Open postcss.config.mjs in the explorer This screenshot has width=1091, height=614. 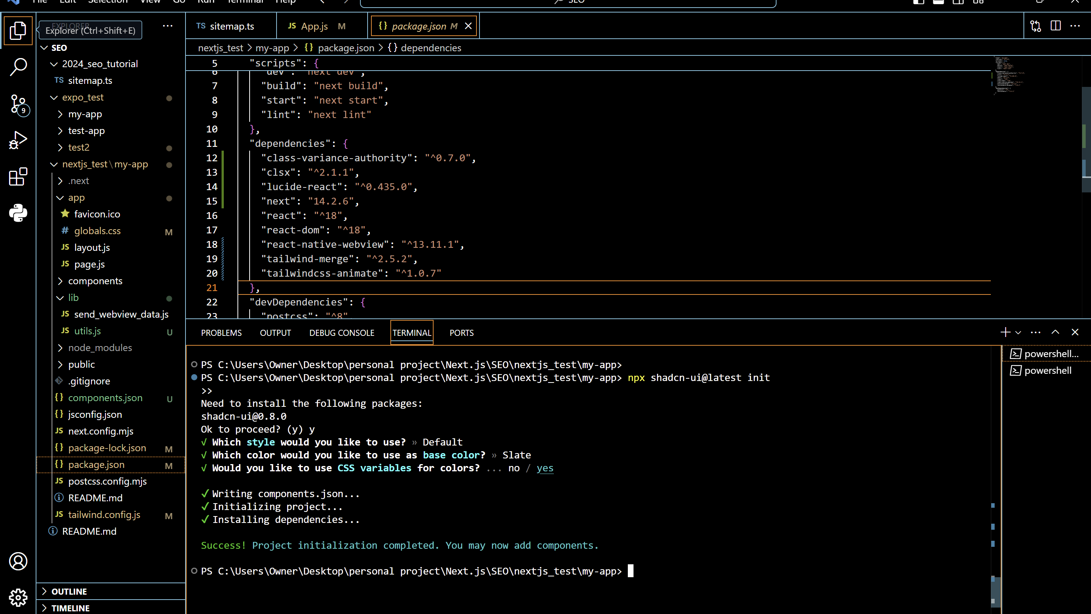click(111, 481)
